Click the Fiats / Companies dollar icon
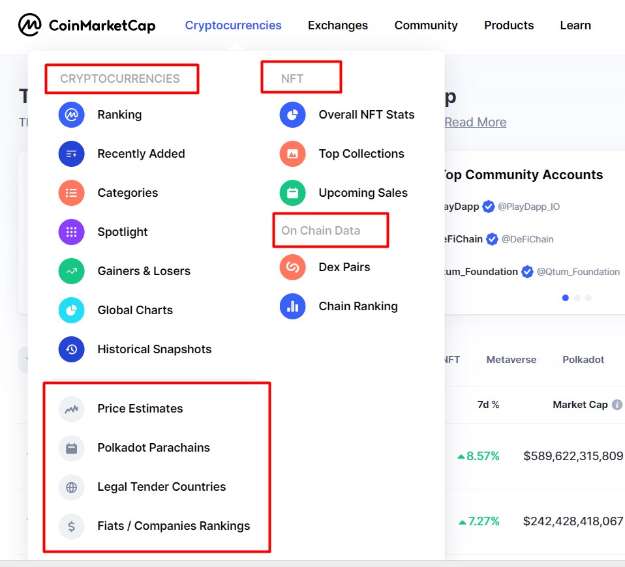 pyautogui.click(x=71, y=526)
